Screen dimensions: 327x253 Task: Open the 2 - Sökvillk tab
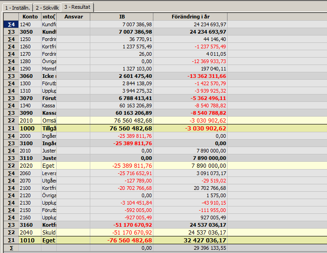pos(47,8)
